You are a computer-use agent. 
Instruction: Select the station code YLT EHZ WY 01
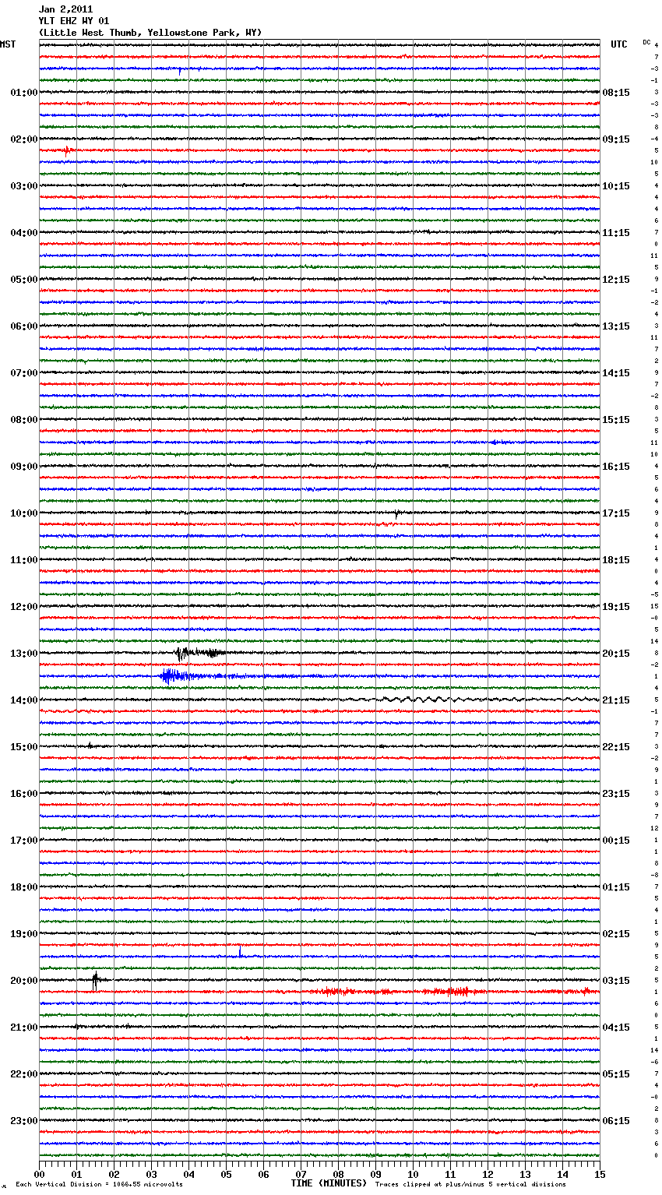pyautogui.click(x=74, y=21)
